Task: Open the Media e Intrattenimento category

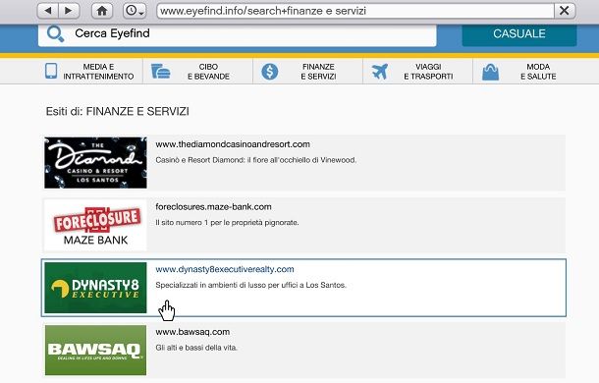Action: pos(89,72)
